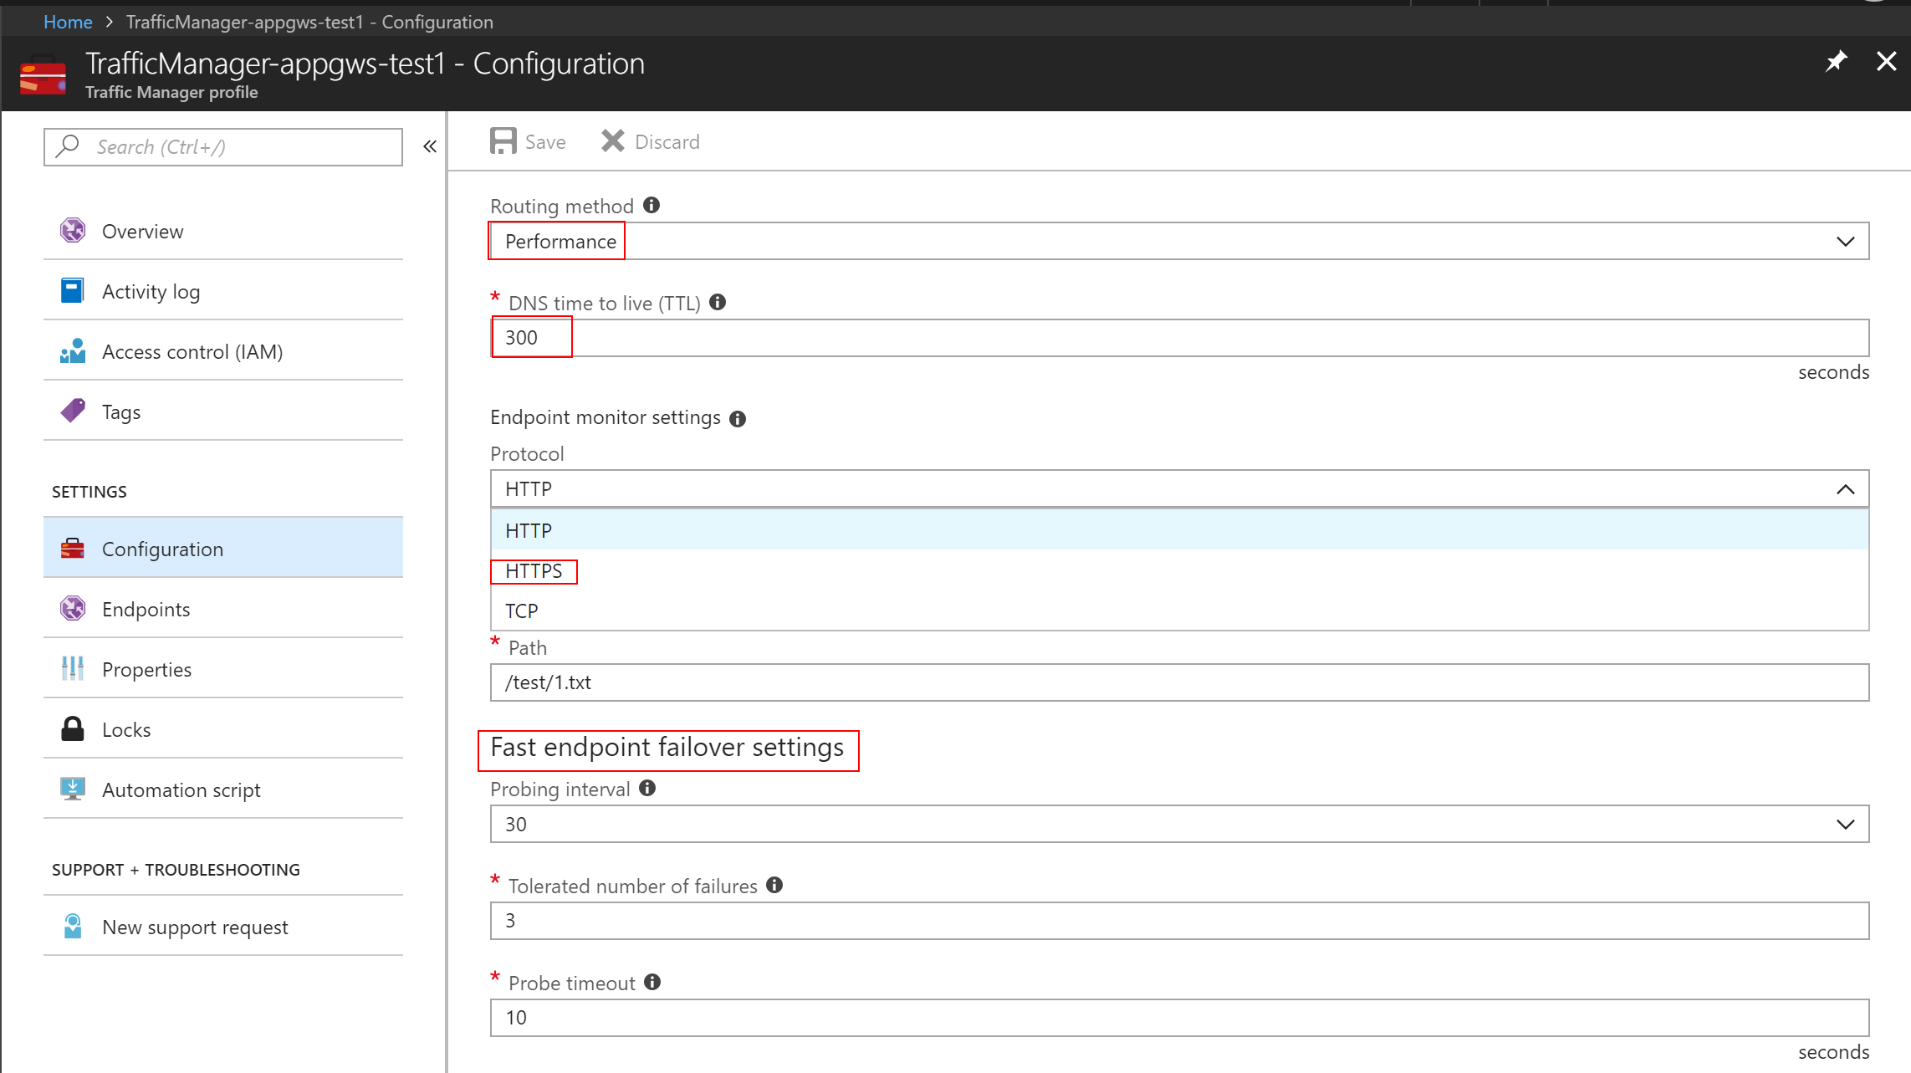The width and height of the screenshot is (1911, 1073).
Task: Open New support request
Action: (x=195, y=927)
